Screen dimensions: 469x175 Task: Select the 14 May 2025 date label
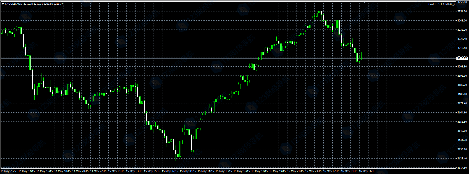pos(8,171)
